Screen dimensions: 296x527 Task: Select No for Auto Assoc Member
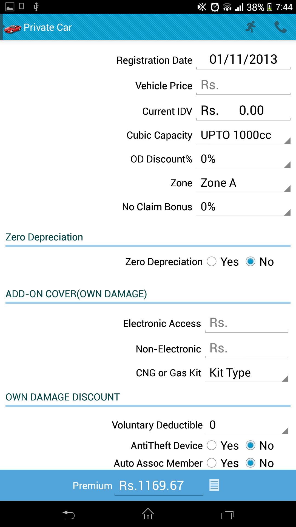[251, 463]
